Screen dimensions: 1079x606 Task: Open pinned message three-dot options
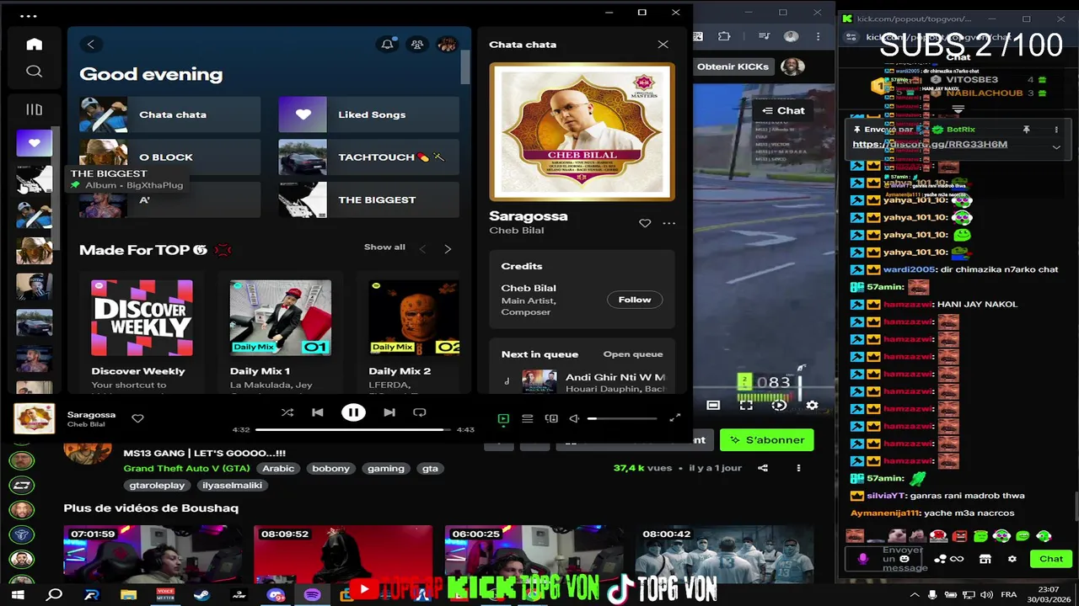1056,130
